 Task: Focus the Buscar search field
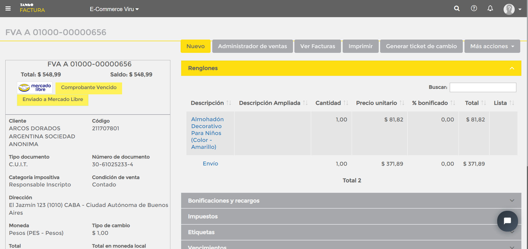pyautogui.click(x=483, y=87)
